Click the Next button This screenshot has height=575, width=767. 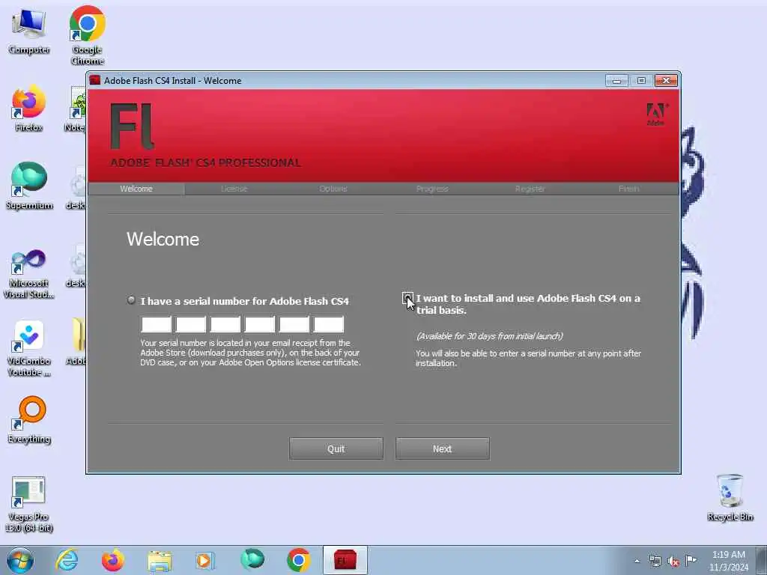tap(442, 448)
